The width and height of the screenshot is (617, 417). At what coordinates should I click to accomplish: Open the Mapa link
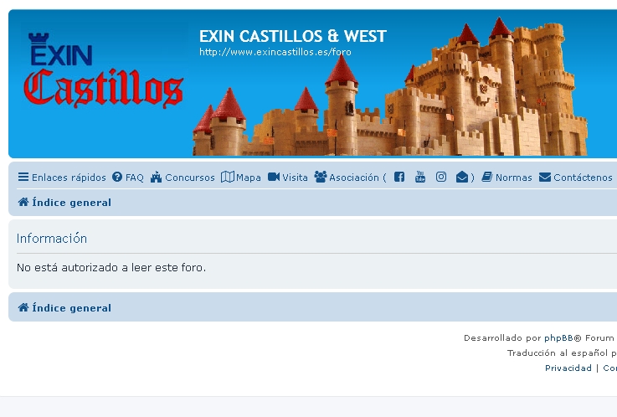pos(241,178)
